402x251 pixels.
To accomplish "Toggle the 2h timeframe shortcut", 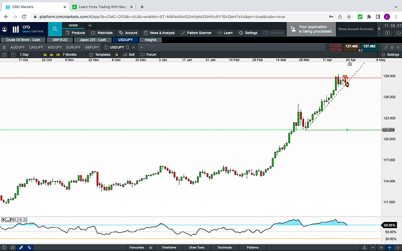I will 45,54.
